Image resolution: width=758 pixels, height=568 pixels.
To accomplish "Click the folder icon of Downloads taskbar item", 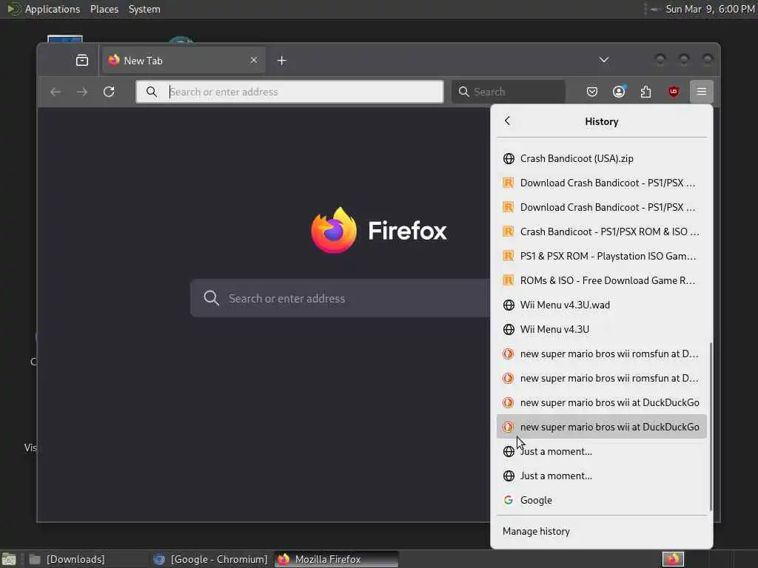I will pos(35,559).
